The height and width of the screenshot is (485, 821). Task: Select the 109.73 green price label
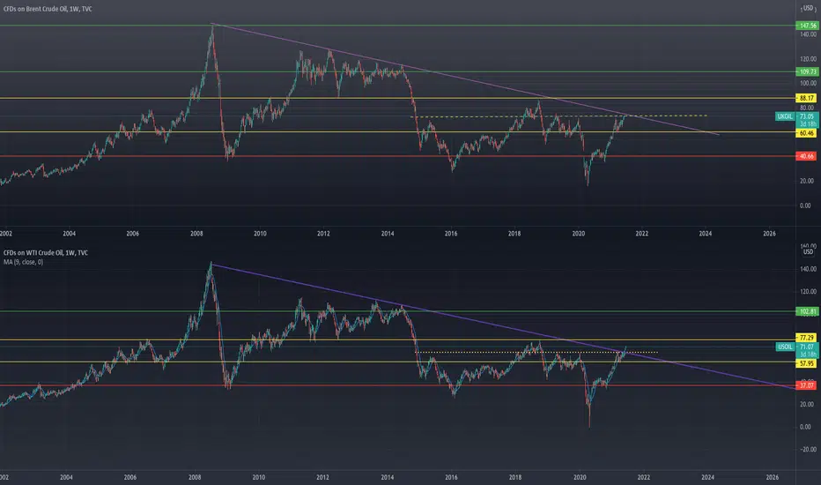pyautogui.click(x=807, y=71)
